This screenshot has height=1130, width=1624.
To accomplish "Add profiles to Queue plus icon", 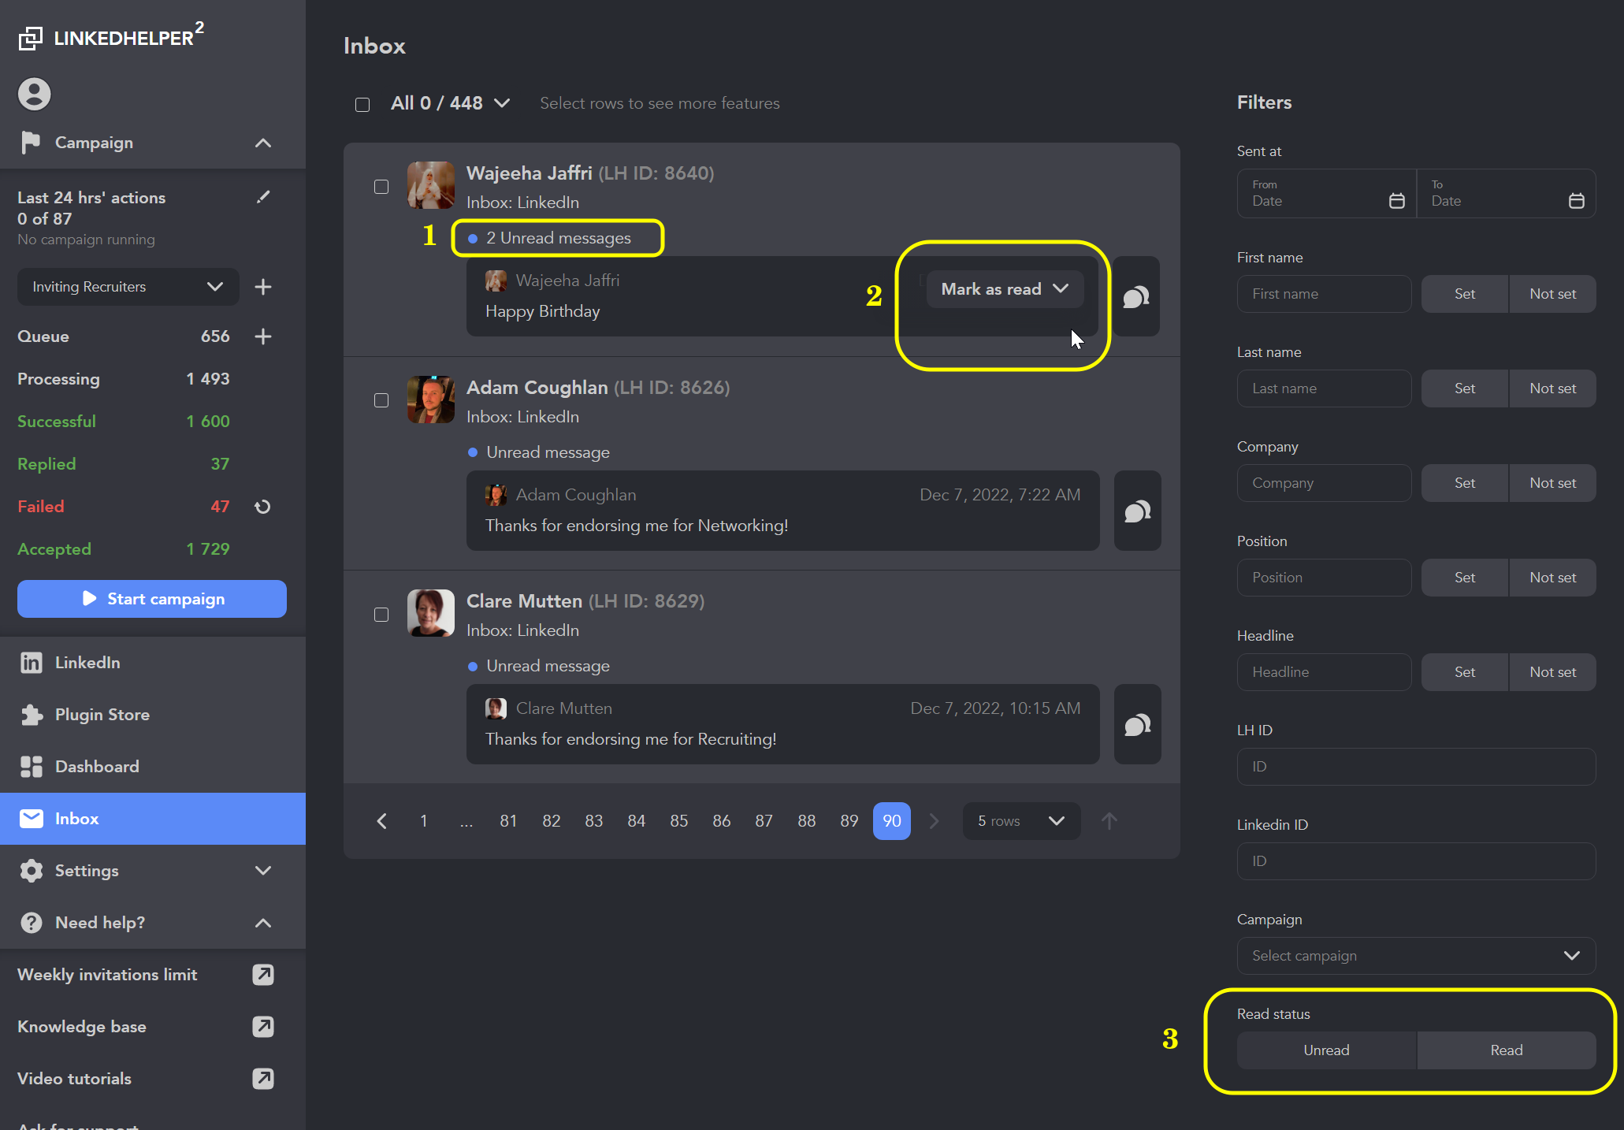I will pyautogui.click(x=263, y=336).
